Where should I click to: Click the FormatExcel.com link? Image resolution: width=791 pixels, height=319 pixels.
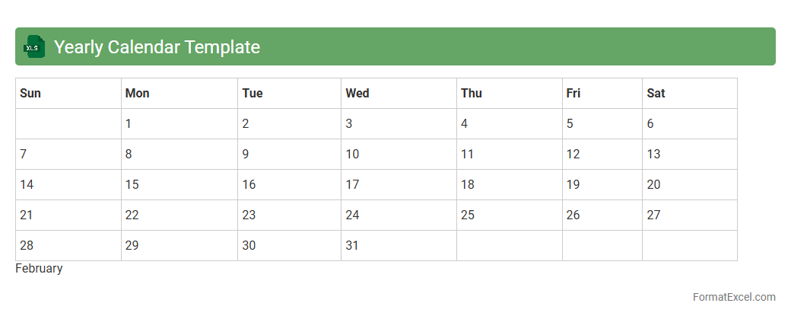[734, 297]
